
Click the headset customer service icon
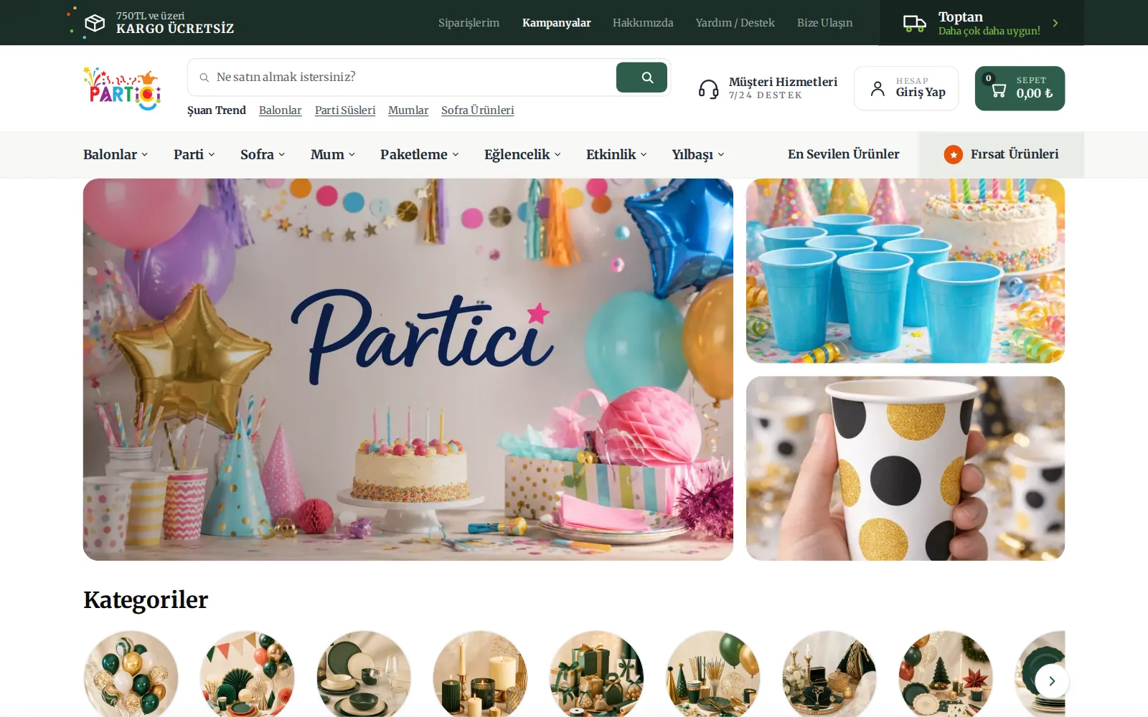[708, 89]
